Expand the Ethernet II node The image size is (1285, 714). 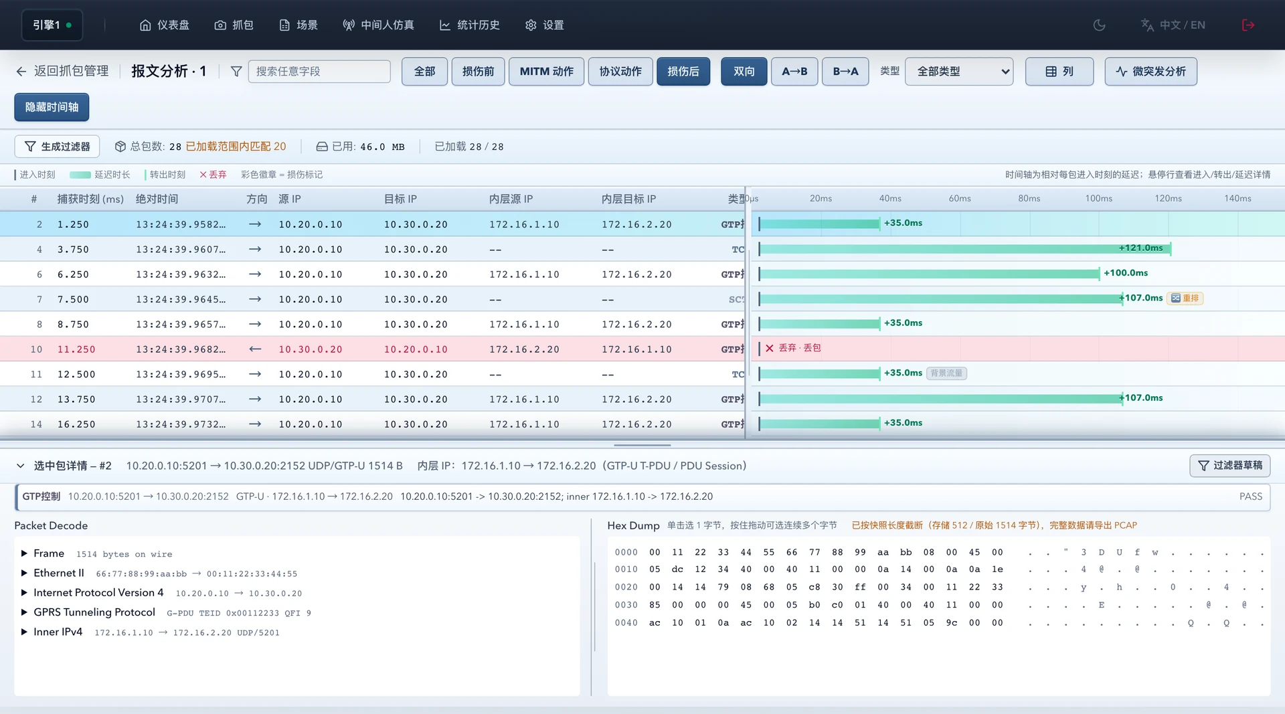point(24,573)
